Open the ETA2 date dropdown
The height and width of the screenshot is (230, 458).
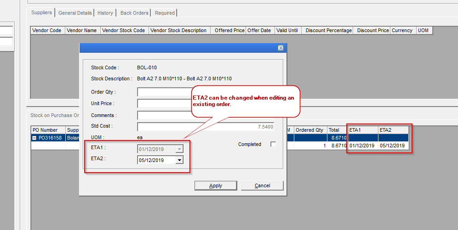(179, 160)
